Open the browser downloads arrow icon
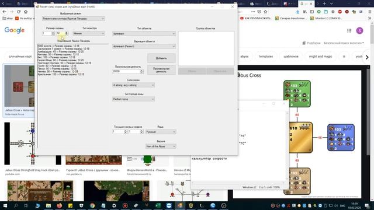Screen dimensions: 374x210 [x=297, y=12]
